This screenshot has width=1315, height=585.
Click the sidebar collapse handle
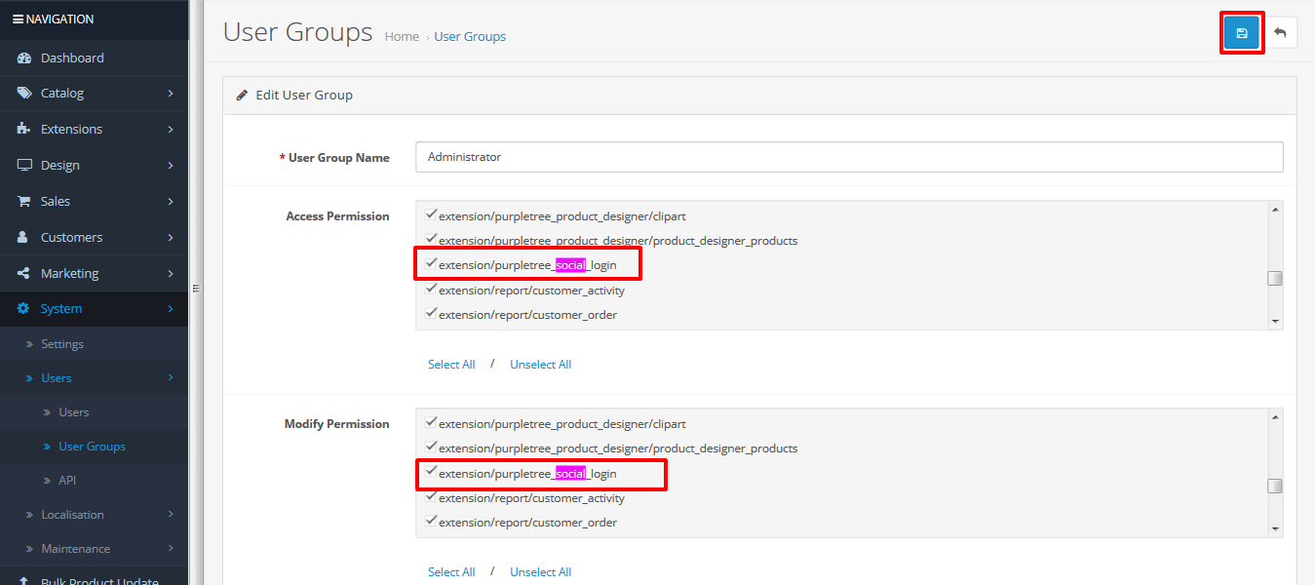coord(195,289)
